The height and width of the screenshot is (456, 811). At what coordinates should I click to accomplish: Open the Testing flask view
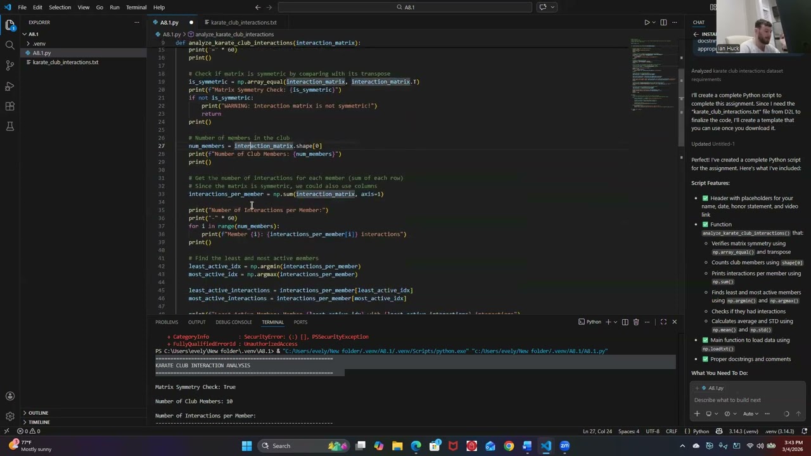click(10, 126)
